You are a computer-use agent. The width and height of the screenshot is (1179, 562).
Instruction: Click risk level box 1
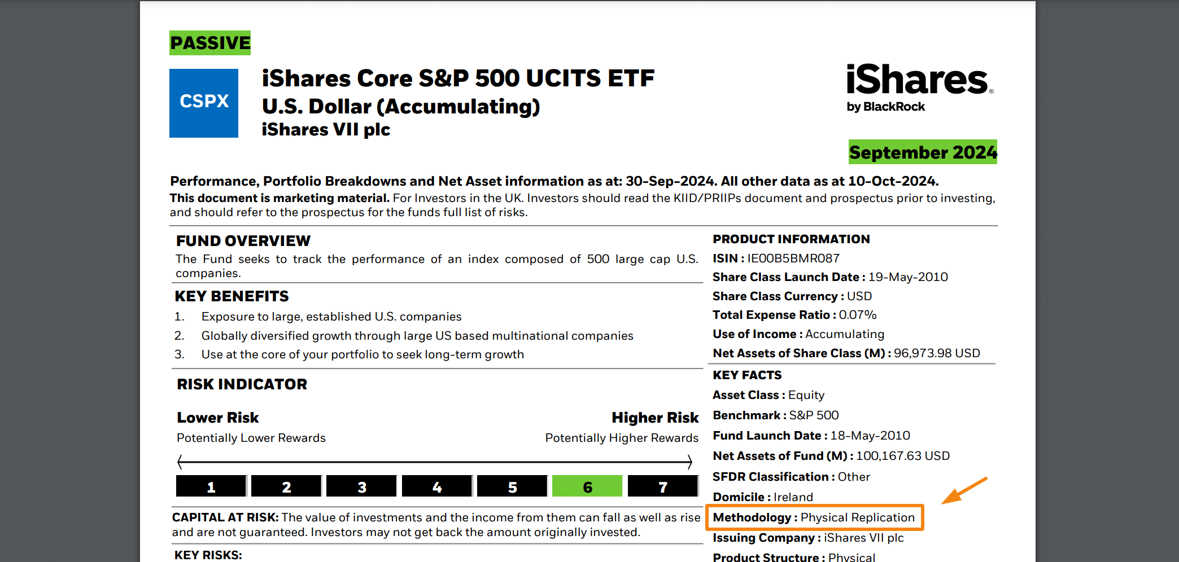211,486
